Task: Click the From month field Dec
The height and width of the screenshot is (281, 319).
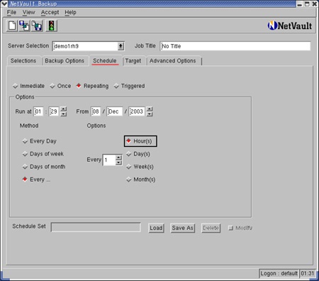Action: pyautogui.click(x=115, y=111)
